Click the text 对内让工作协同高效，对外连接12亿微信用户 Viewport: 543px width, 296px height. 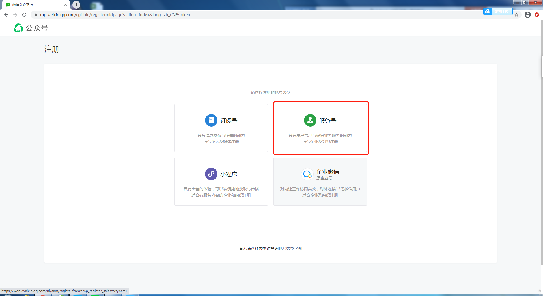pos(320,189)
